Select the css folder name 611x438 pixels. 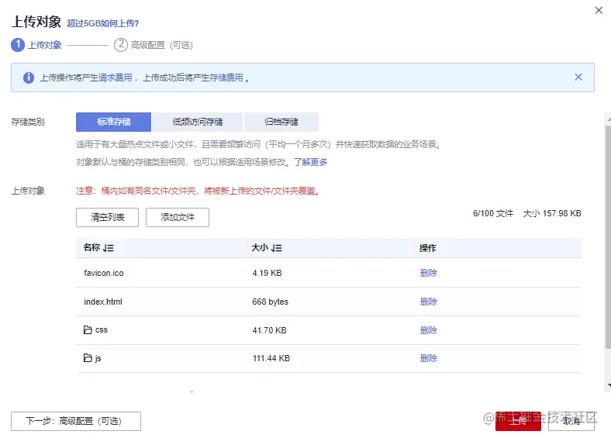point(102,330)
